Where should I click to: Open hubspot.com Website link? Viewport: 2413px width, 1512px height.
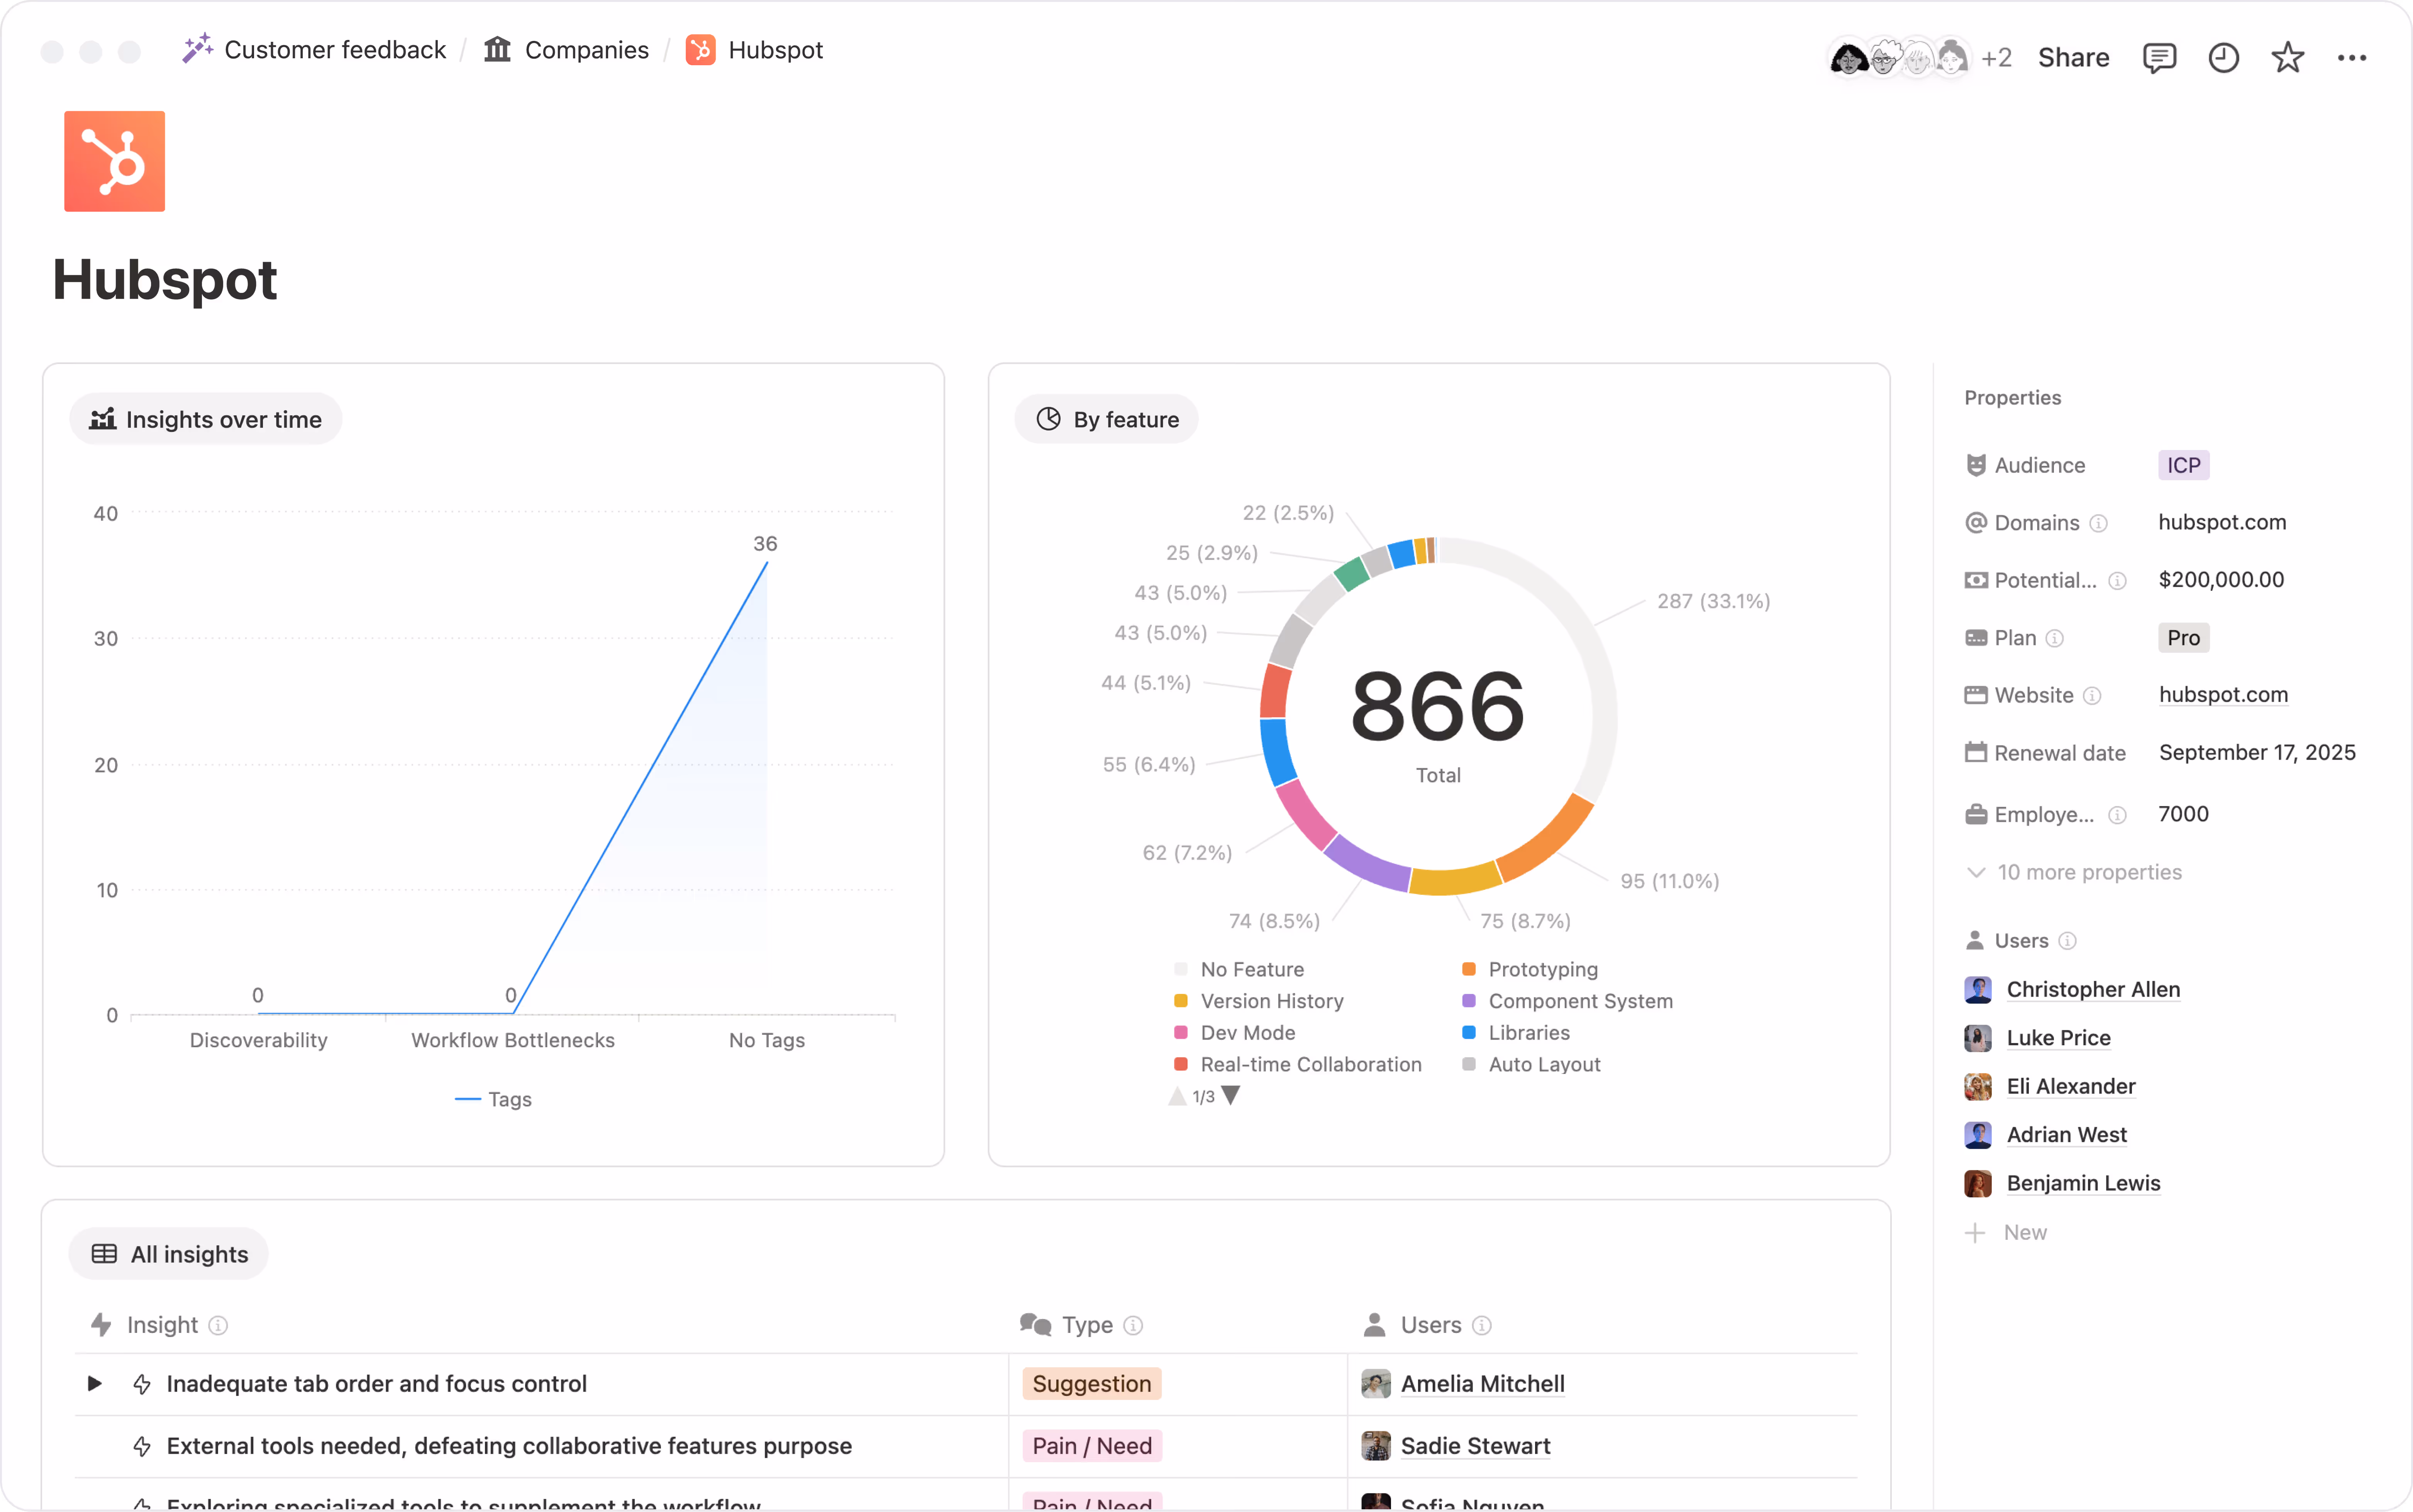point(2223,695)
